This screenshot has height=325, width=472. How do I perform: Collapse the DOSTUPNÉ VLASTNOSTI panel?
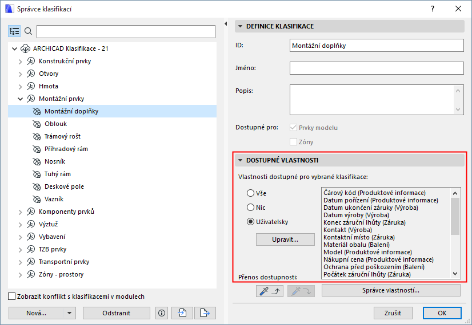coord(240,160)
